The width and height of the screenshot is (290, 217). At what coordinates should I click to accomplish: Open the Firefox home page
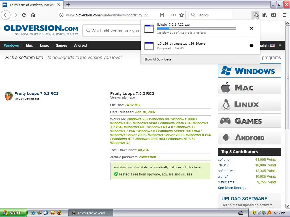33,15
